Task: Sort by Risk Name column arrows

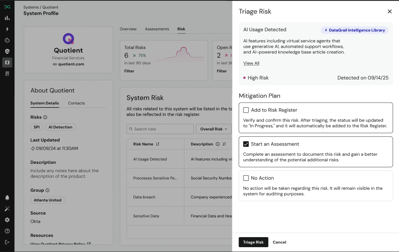Action: pos(158,144)
